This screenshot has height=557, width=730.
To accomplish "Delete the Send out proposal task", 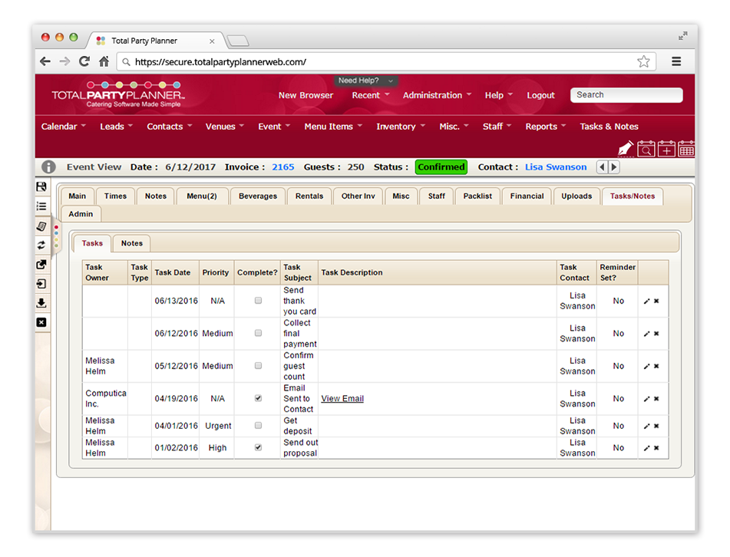I will (x=656, y=447).
